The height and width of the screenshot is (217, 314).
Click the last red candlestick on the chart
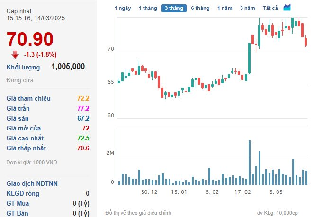[x=306, y=42]
